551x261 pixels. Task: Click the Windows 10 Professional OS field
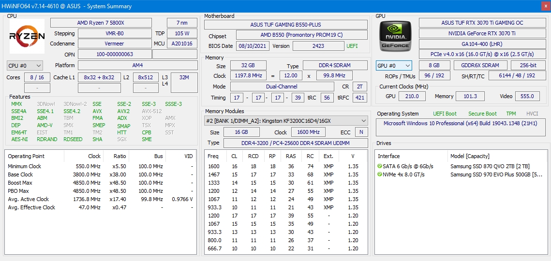tap(461, 128)
